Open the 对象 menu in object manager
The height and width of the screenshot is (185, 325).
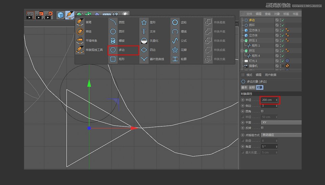coord(277,14)
